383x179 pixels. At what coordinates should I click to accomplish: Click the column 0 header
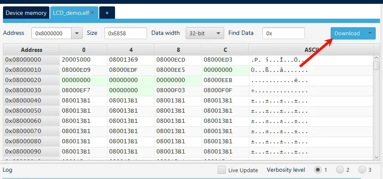(84, 50)
